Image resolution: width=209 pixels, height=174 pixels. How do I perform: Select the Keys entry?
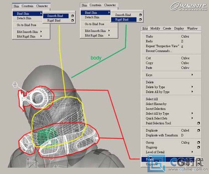pos(149,75)
